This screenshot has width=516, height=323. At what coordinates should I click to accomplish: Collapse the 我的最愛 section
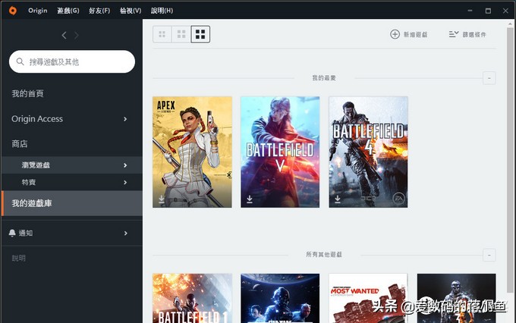click(x=489, y=78)
